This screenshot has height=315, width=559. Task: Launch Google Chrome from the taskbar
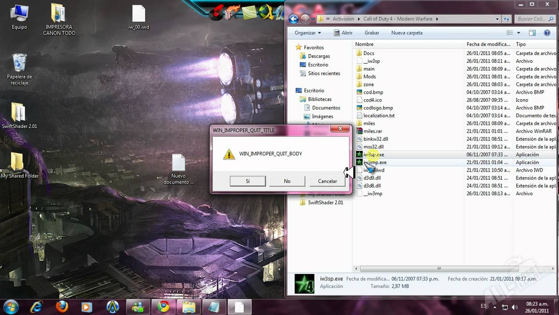pyautogui.click(x=164, y=307)
